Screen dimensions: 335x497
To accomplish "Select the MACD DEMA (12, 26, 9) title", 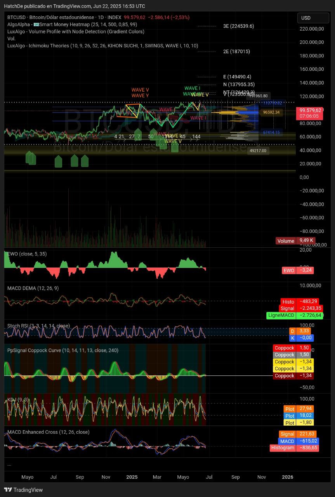I will pyautogui.click(x=33, y=288).
